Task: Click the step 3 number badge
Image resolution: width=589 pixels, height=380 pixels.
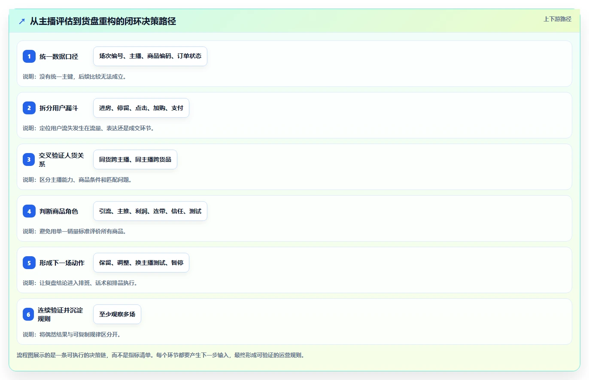Action: pos(29,159)
